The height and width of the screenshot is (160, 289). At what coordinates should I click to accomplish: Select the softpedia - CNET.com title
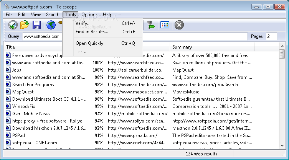point(35,143)
